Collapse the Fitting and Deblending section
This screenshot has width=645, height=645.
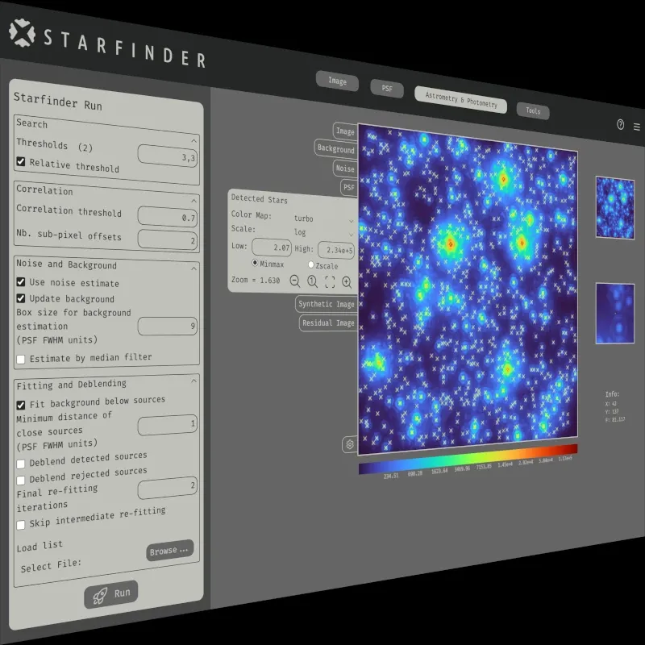(193, 381)
